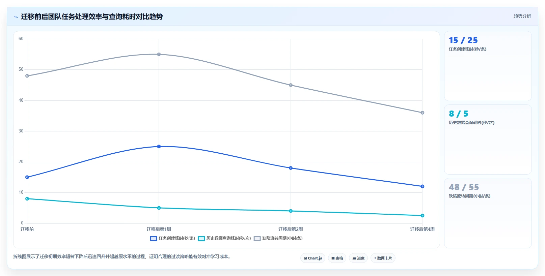Viewport: 545px width, 276px height.
Task: Click the blue data point at 迁移前
Action: coord(27,177)
